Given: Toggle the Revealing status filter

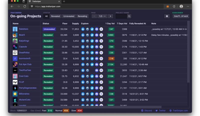Looking at the screenshot, I should 82,16.
